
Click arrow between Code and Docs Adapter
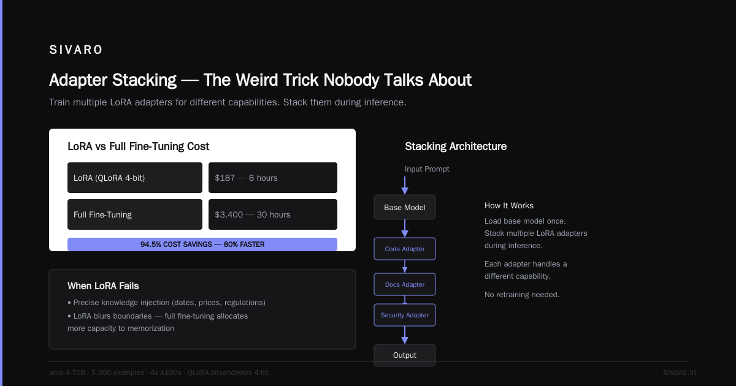coord(405,267)
